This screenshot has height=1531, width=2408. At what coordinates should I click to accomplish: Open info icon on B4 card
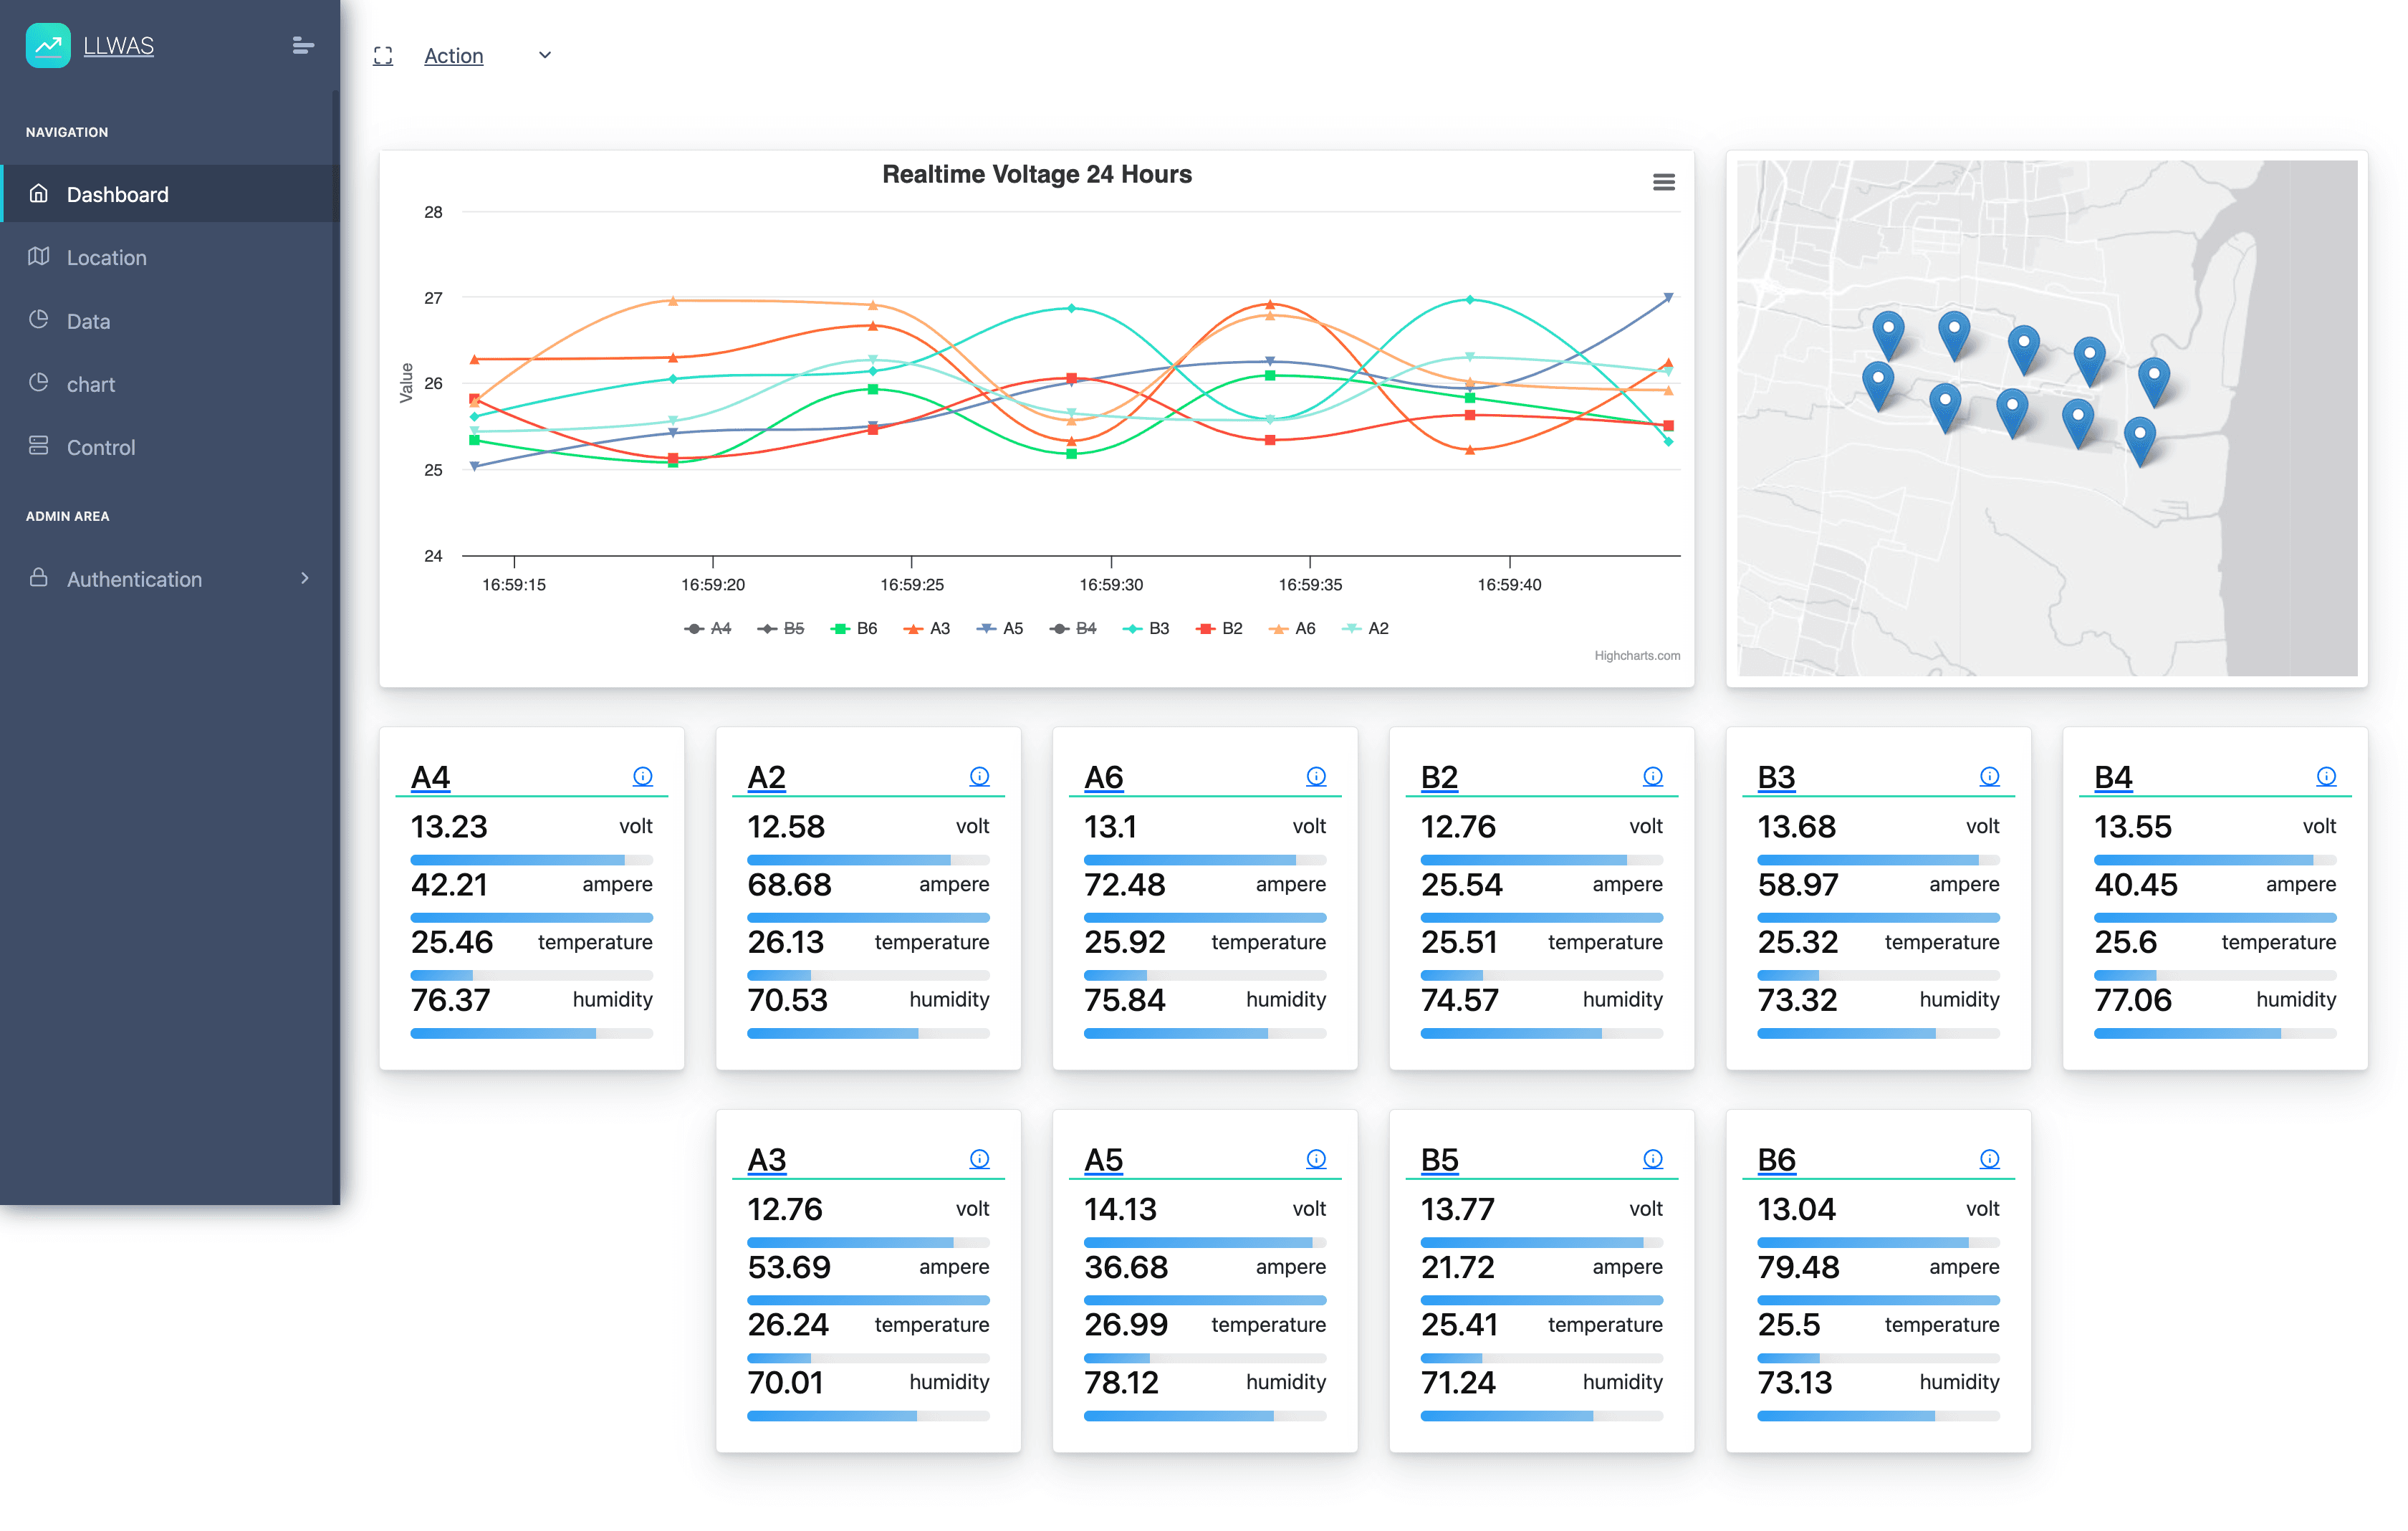(2326, 776)
